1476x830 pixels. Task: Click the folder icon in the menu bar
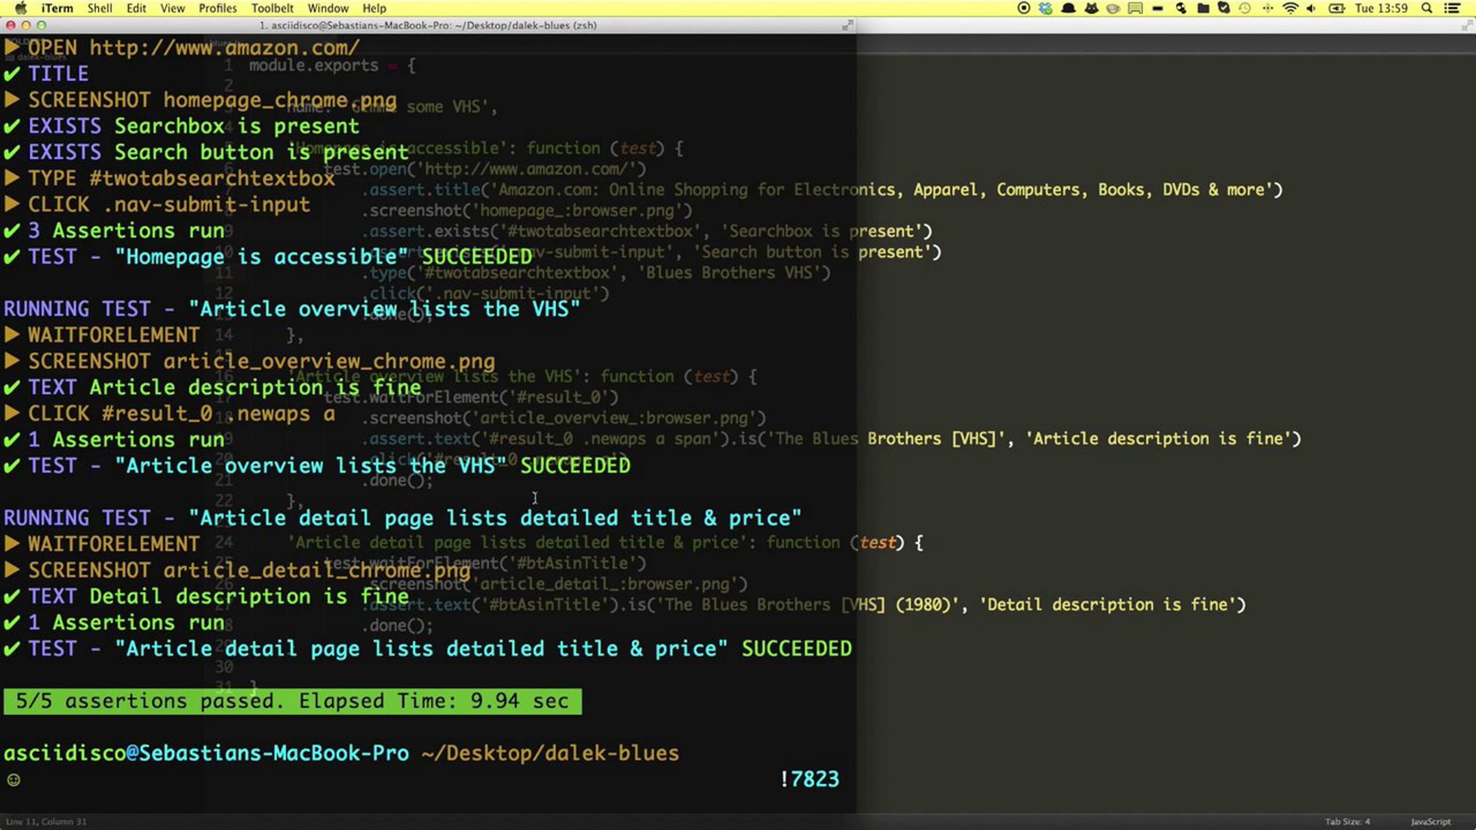(x=1204, y=8)
